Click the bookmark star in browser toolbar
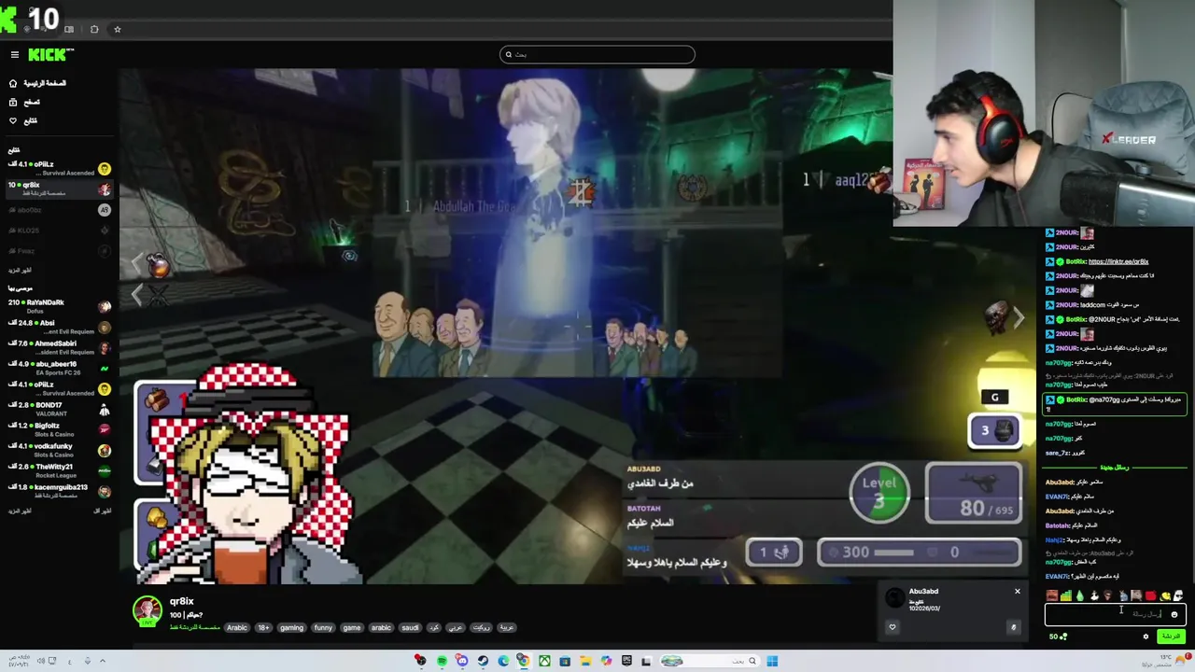The image size is (1195, 672). click(117, 29)
